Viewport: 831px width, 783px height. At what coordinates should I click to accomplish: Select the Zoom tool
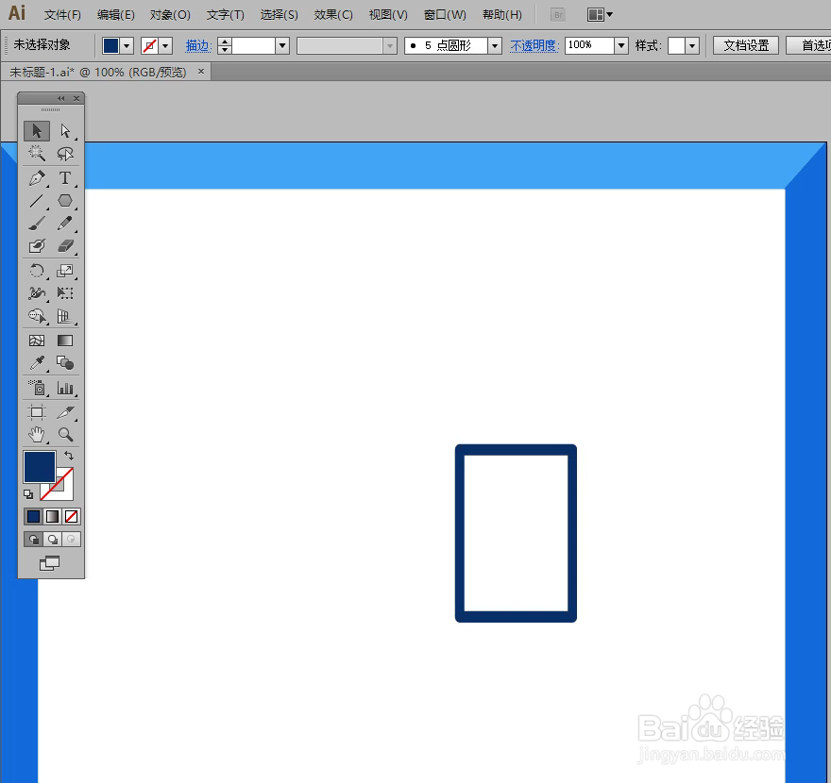click(65, 435)
